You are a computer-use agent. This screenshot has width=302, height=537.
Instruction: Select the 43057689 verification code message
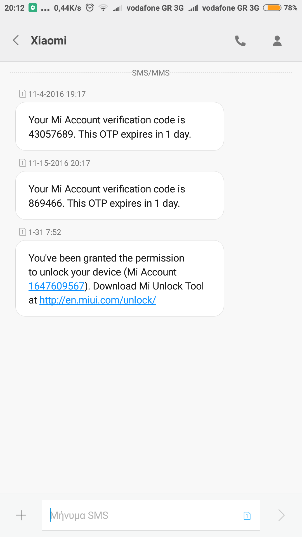120,126
